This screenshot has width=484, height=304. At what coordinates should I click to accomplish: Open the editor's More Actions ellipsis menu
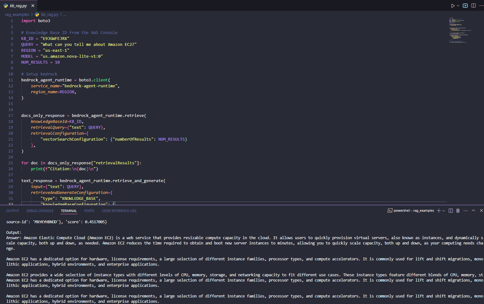(481, 6)
